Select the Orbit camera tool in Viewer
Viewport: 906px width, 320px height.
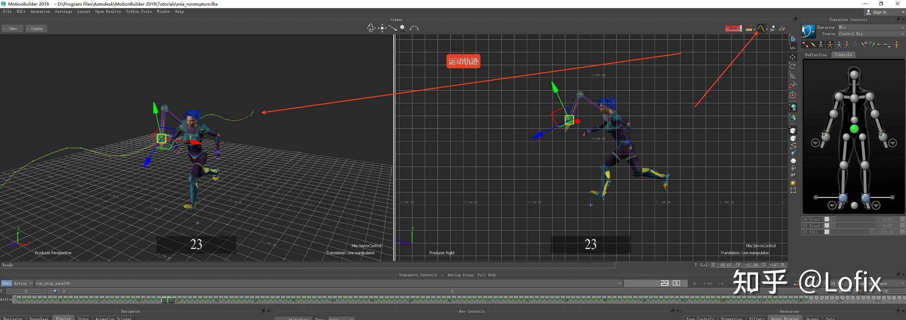371,28
